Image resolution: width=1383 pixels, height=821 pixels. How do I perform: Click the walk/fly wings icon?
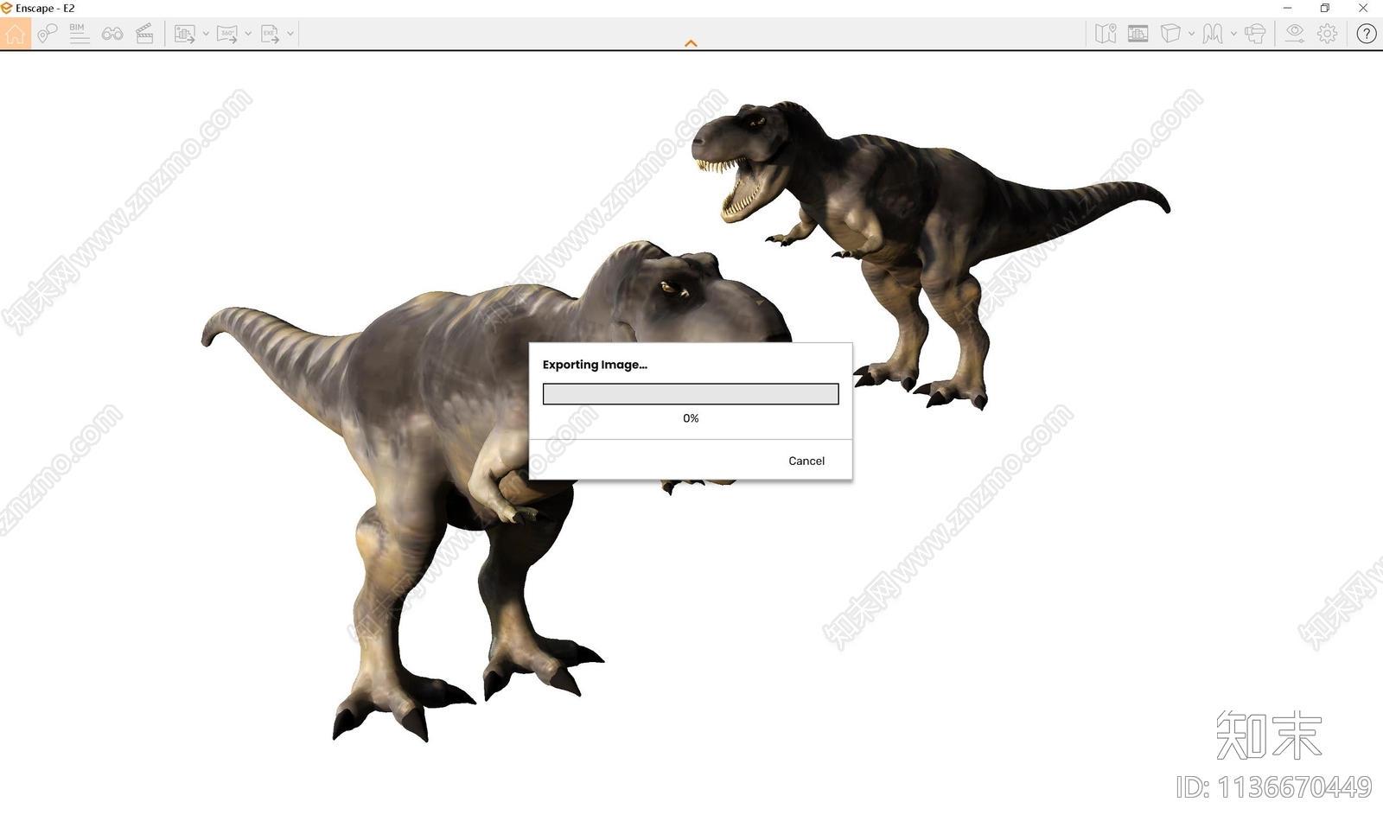1213,34
